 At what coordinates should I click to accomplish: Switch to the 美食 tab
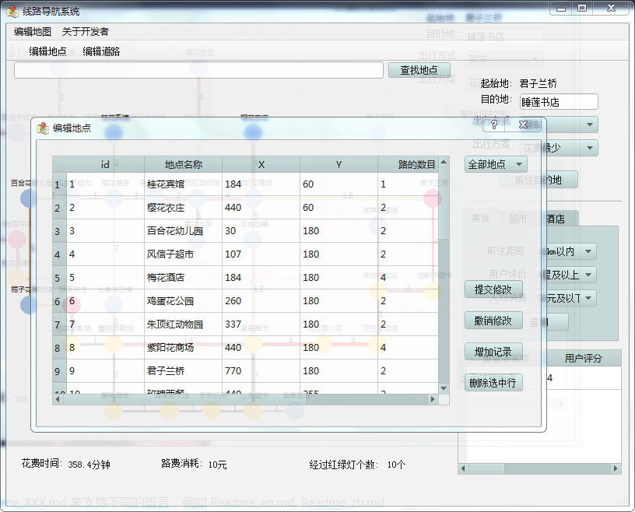tap(481, 219)
